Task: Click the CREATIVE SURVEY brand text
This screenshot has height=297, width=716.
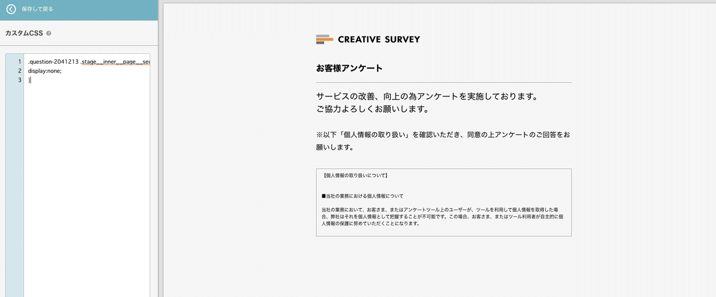Action: point(379,39)
